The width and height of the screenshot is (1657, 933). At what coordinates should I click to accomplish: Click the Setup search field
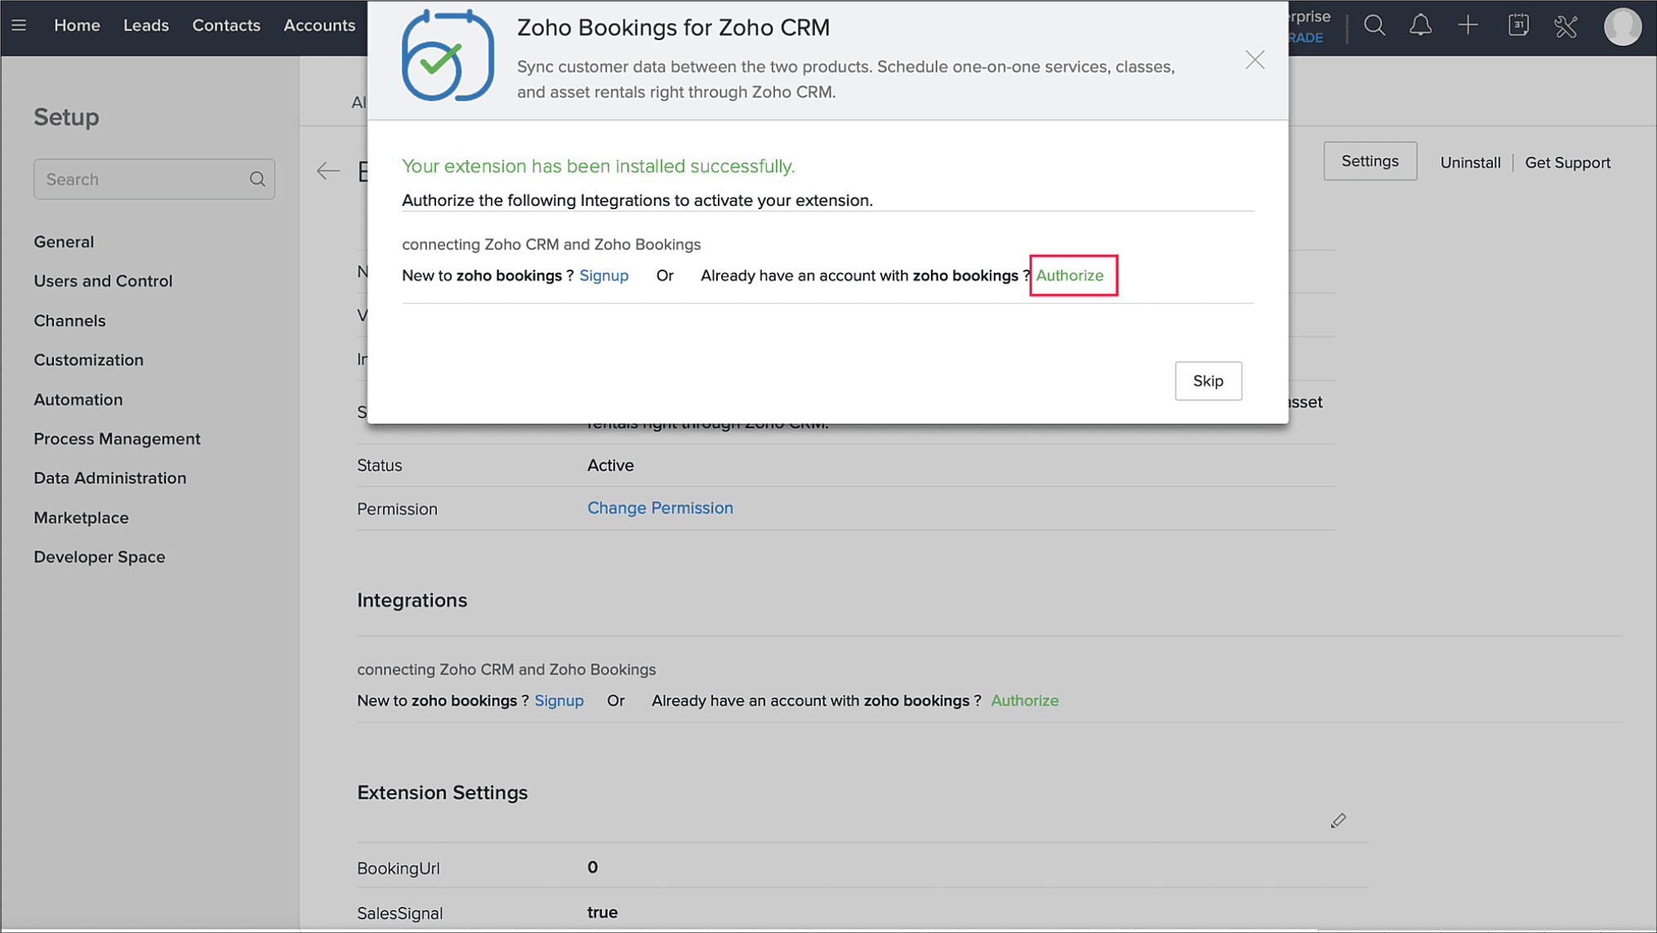click(143, 179)
